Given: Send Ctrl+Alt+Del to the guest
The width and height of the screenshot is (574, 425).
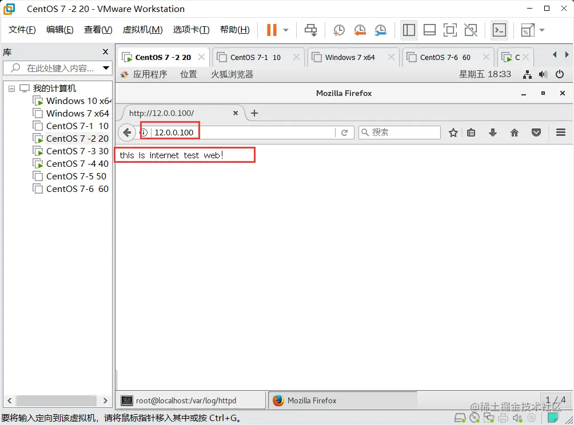Looking at the screenshot, I should tap(310, 30).
